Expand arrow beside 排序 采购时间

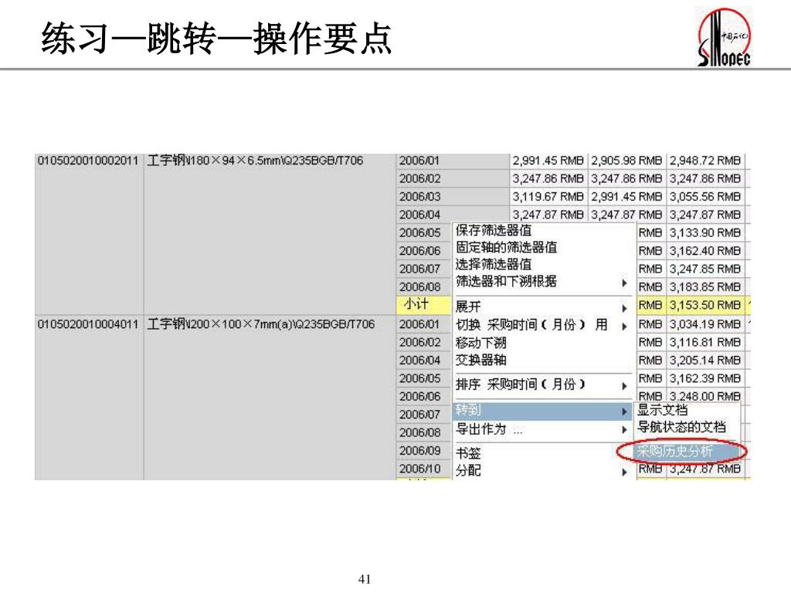(x=624, y=386)
